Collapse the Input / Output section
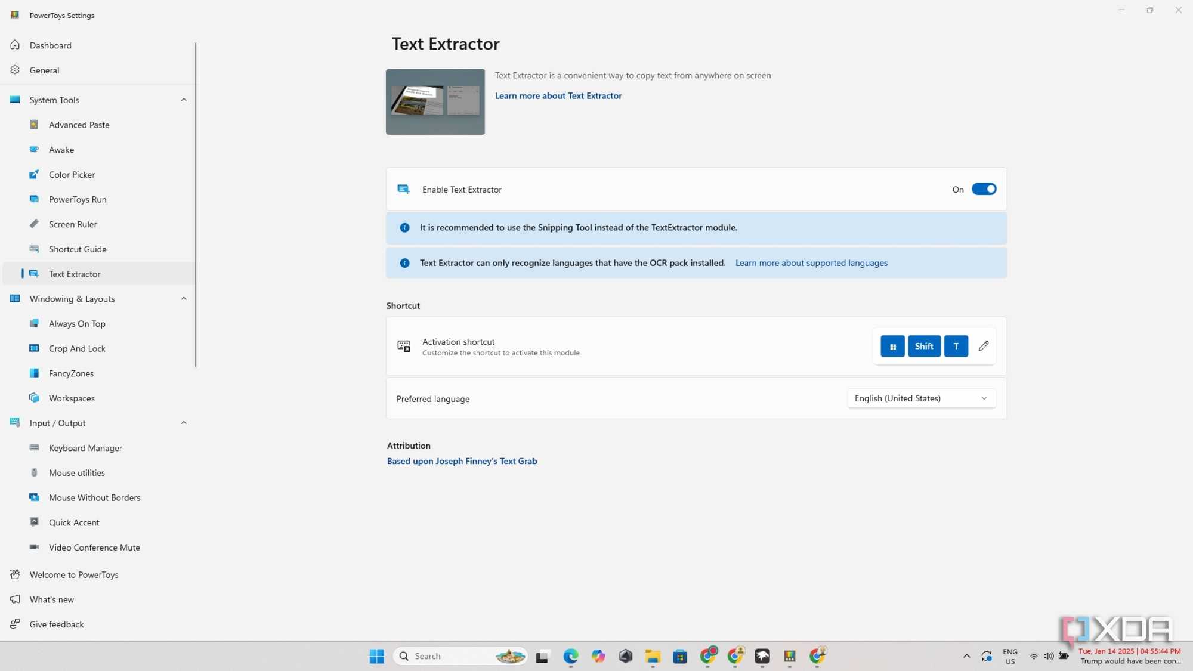1193x671 pixels. click(x=184, y=423)
